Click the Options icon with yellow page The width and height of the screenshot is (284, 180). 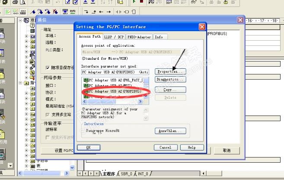click(x=120, y=2)
